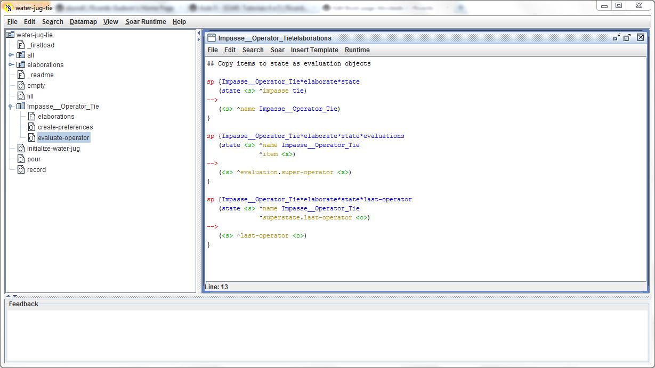
Task: Iconify the elaborations editor window
Action: coord(617,37)
